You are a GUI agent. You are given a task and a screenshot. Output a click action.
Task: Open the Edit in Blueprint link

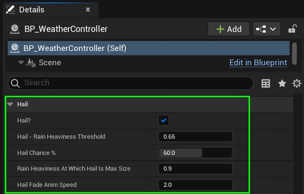pos(258,62)
